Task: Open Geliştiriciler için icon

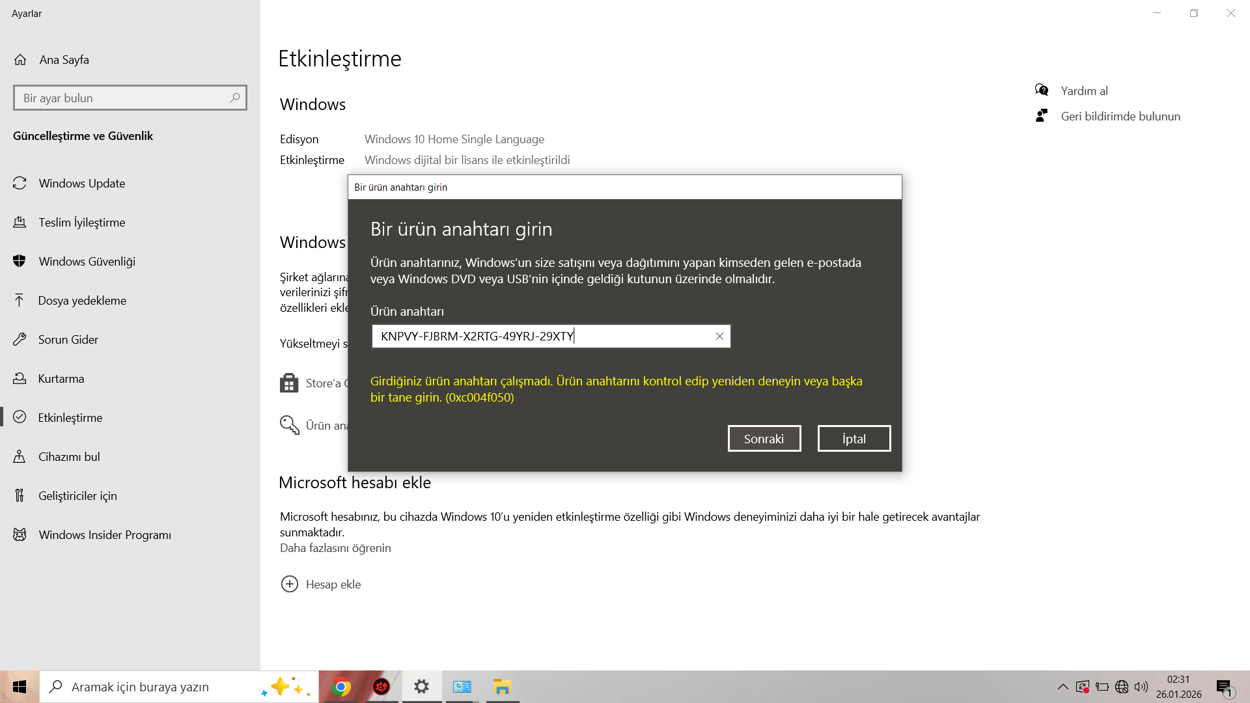Action: pyautogui.click(x=20, y=495)
